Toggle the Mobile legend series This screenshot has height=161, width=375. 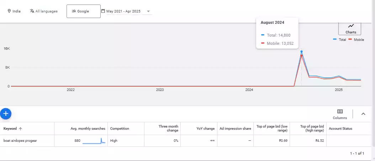click(x=356, y=39)
